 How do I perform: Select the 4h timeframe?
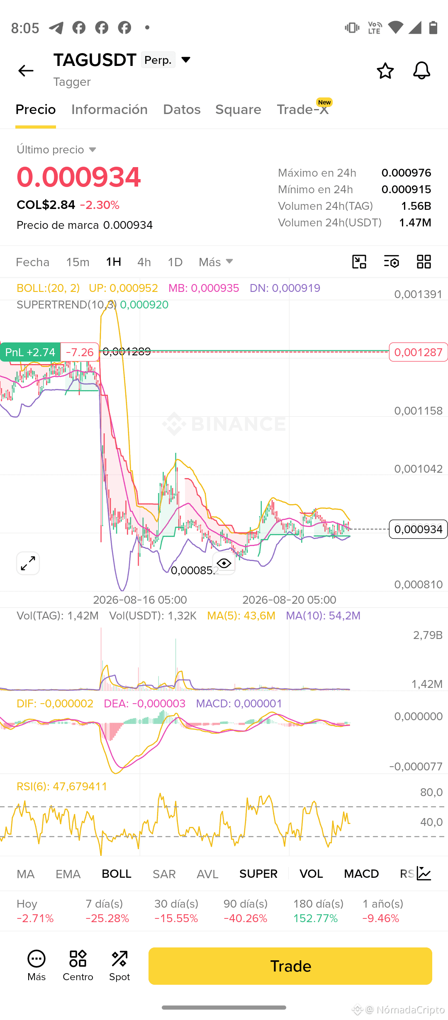tap(144, 262)
